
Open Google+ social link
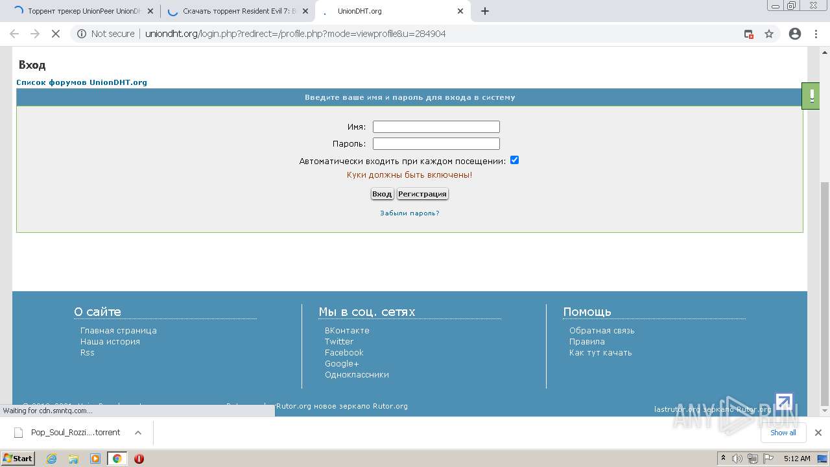point(342,364)
